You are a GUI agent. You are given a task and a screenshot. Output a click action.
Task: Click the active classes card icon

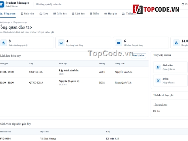coord(61,43)
